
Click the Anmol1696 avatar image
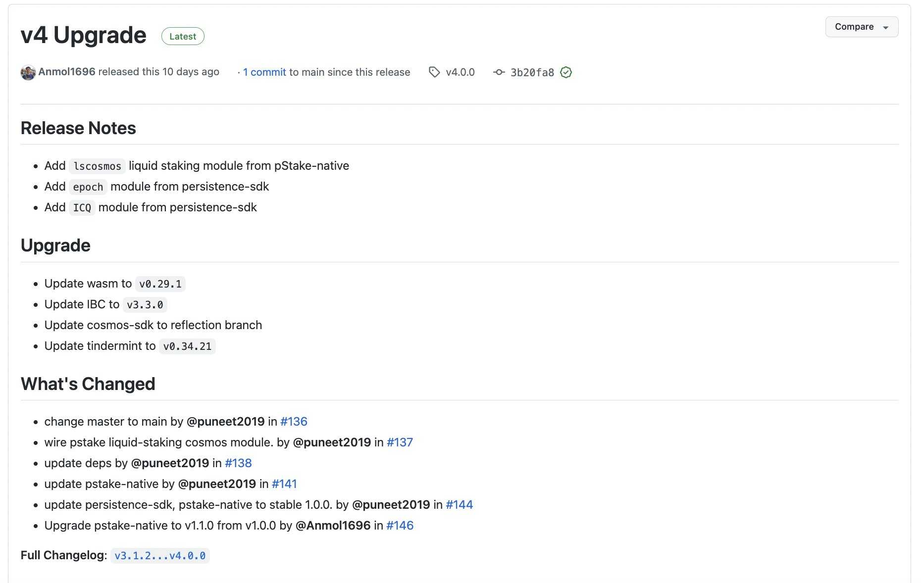pyautogui.click(x=28, y=72)
